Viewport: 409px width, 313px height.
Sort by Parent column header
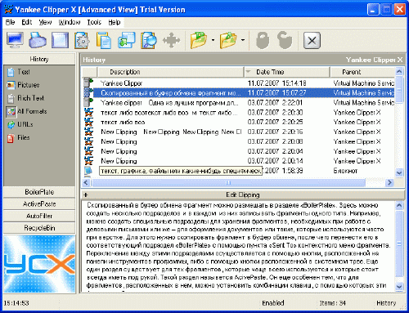362,72
